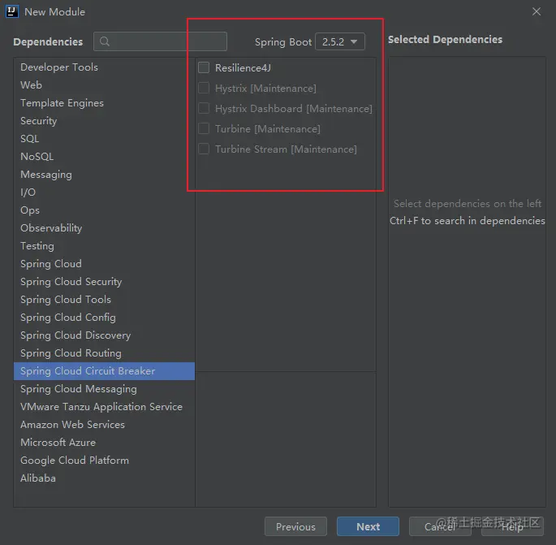Select the Security category
The width and height of the screenshot is (556, 545).
104,121
